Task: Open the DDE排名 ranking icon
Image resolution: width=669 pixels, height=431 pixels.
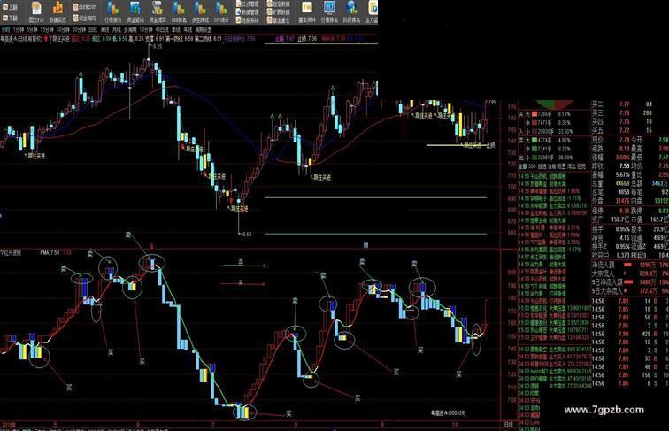Action: [179, 12]
